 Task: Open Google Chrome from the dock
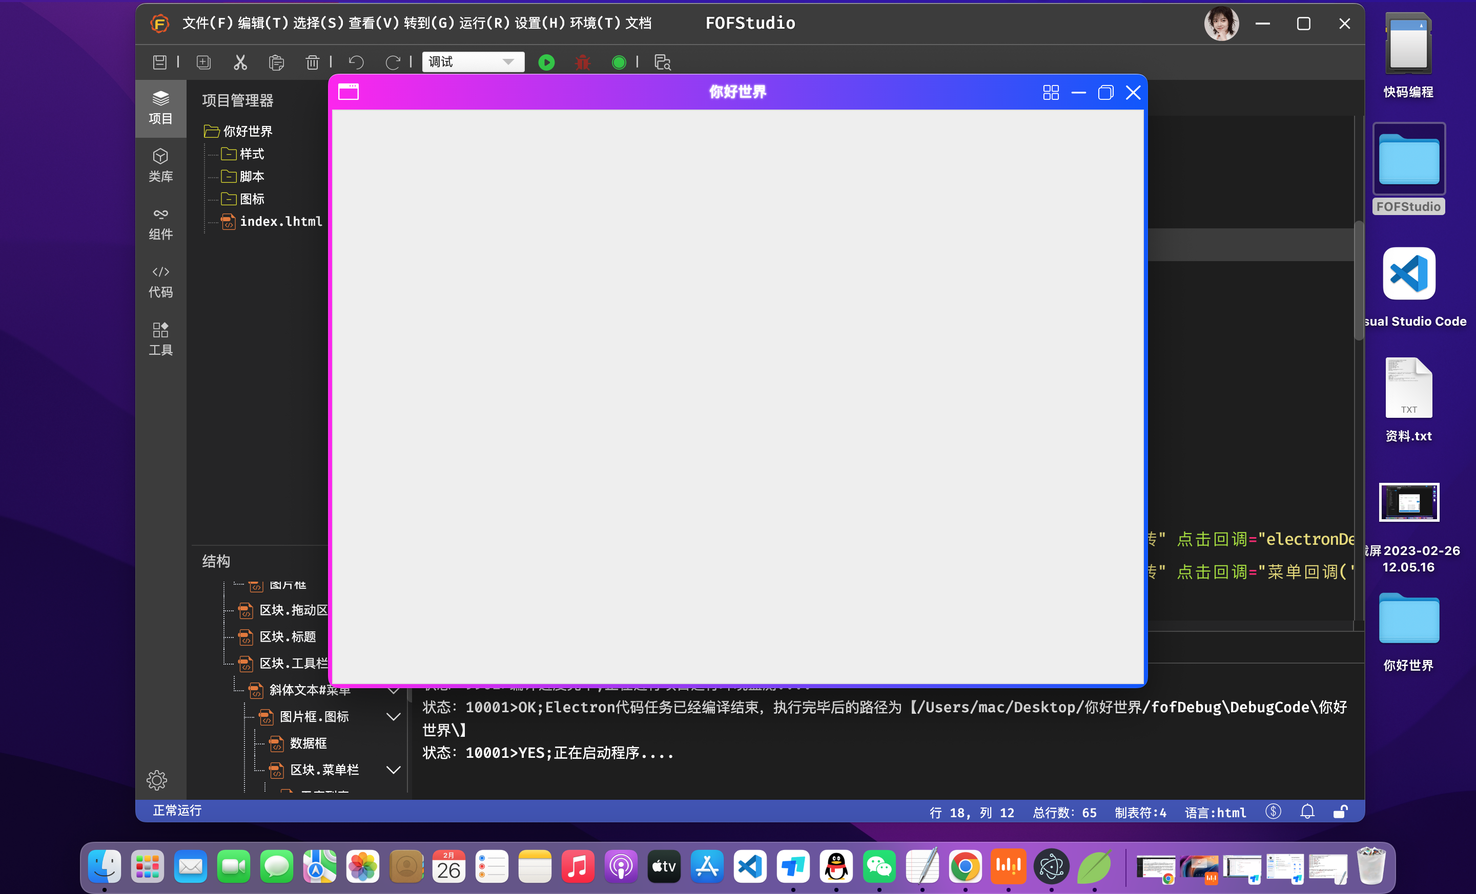(x=965, y=866)
